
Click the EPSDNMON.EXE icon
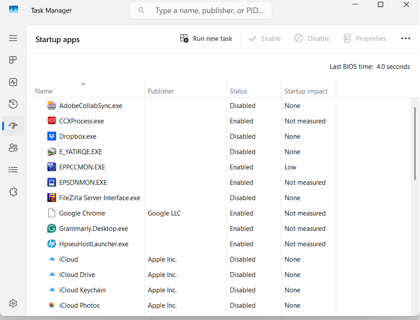52,183
